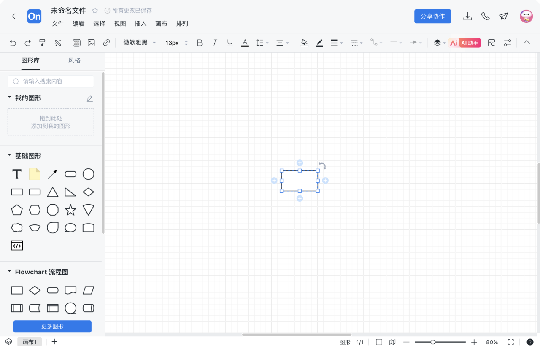Click the insert image icon
The width and height of the screenshot is (540, 346).
pyautogui.click(x=91, y=43)
